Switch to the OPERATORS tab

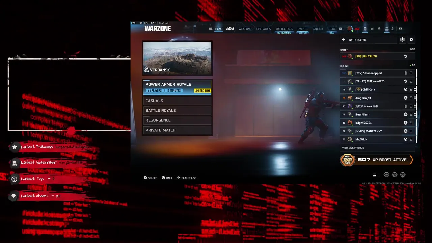pyautogui.click(x=264, y=29)
